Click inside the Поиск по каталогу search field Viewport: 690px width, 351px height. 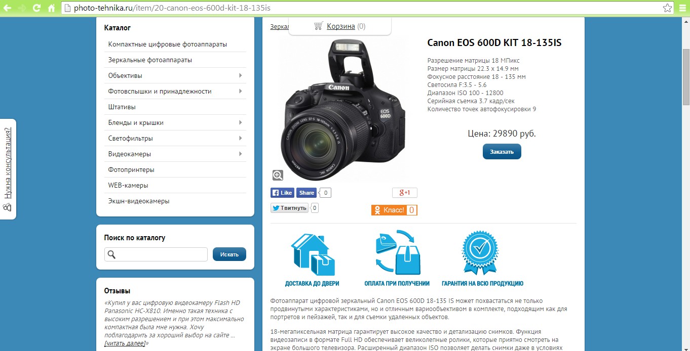(x=162, y=253)
